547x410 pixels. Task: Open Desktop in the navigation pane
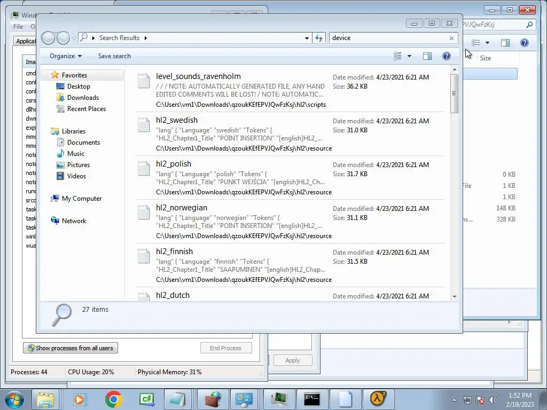tap(79, 86)
